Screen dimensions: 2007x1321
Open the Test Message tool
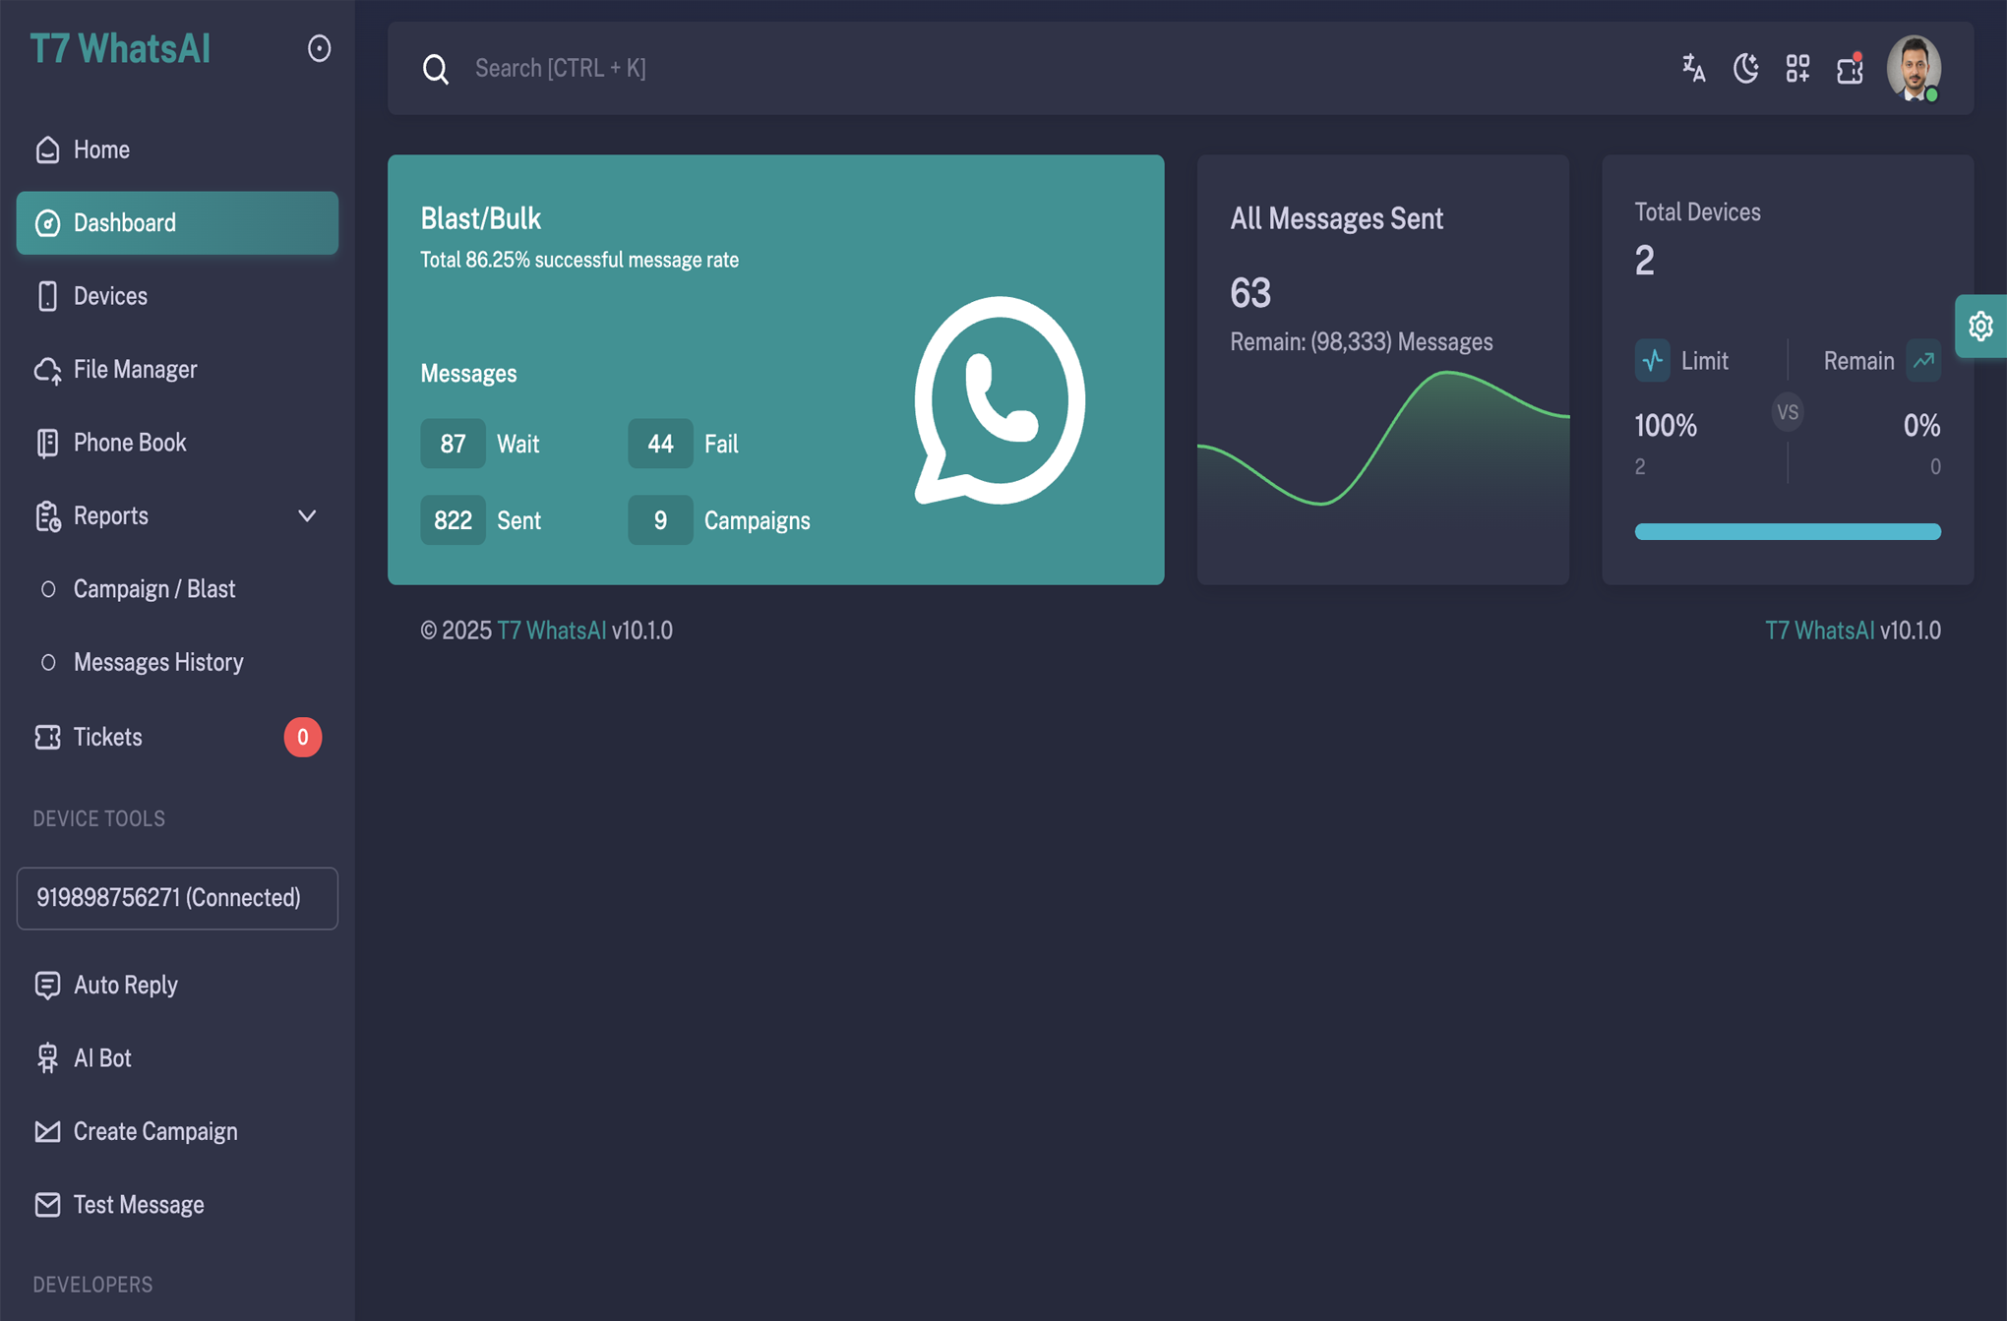click(139, 1204)
